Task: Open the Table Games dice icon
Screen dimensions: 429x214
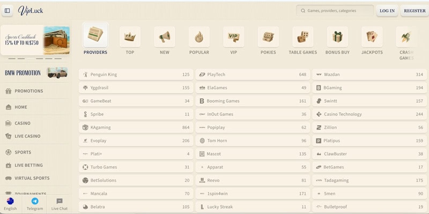Action: click(x=303, y=37)
